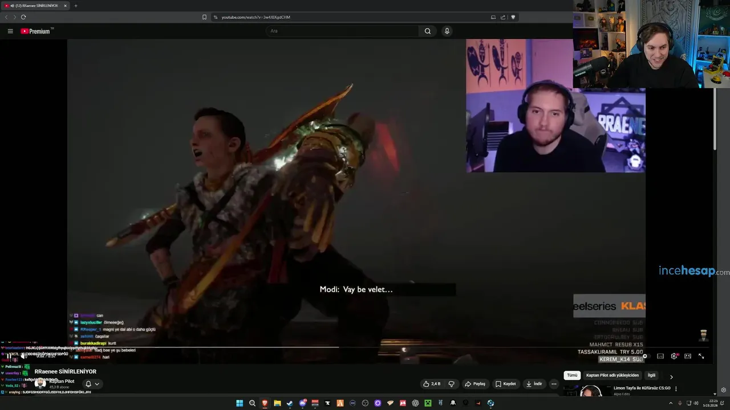
Task: Open Minecraft creeper icon in taskbar
Action: tap(428, 403)
